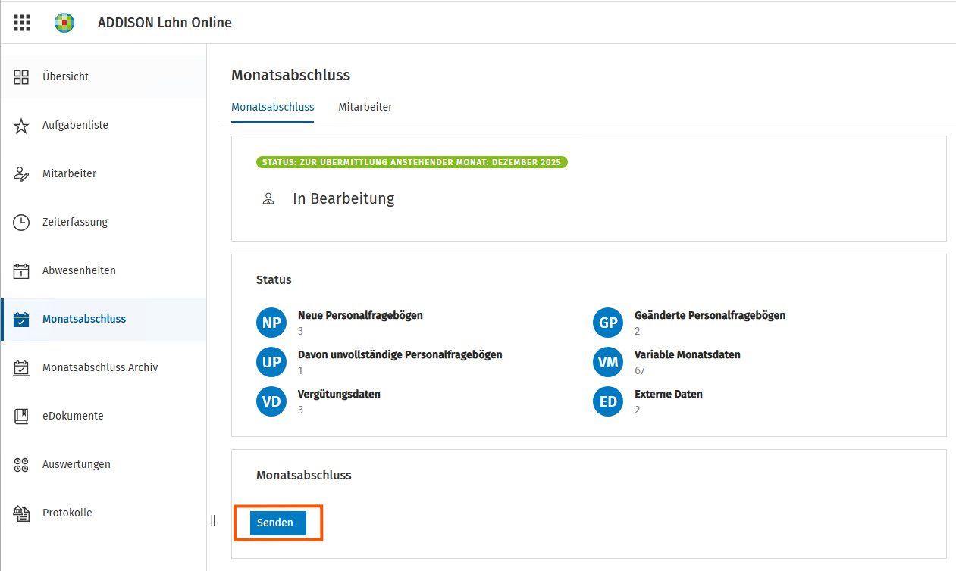Click the Auswertungen four-circles icon

(x=21, y=464)
